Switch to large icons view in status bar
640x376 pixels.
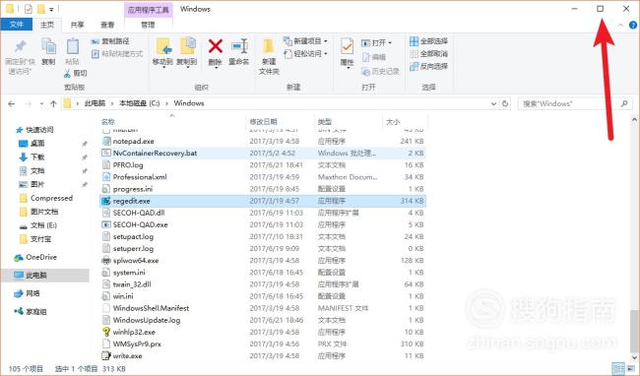[x=630, y=368]
